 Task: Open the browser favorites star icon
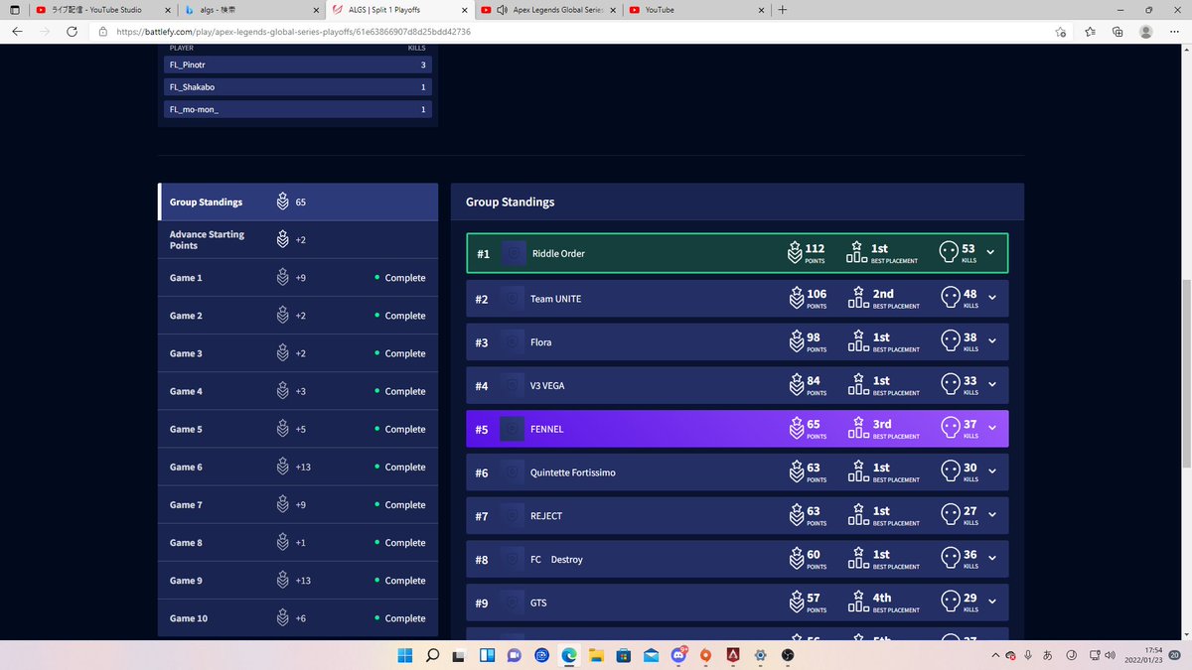click(x=1090, y=32)
